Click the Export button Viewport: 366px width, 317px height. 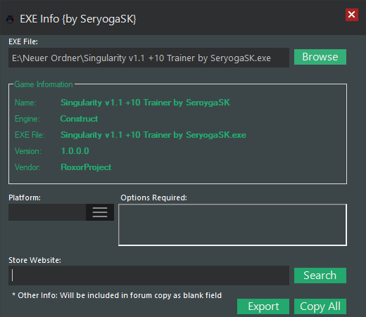tap(263, 306)
